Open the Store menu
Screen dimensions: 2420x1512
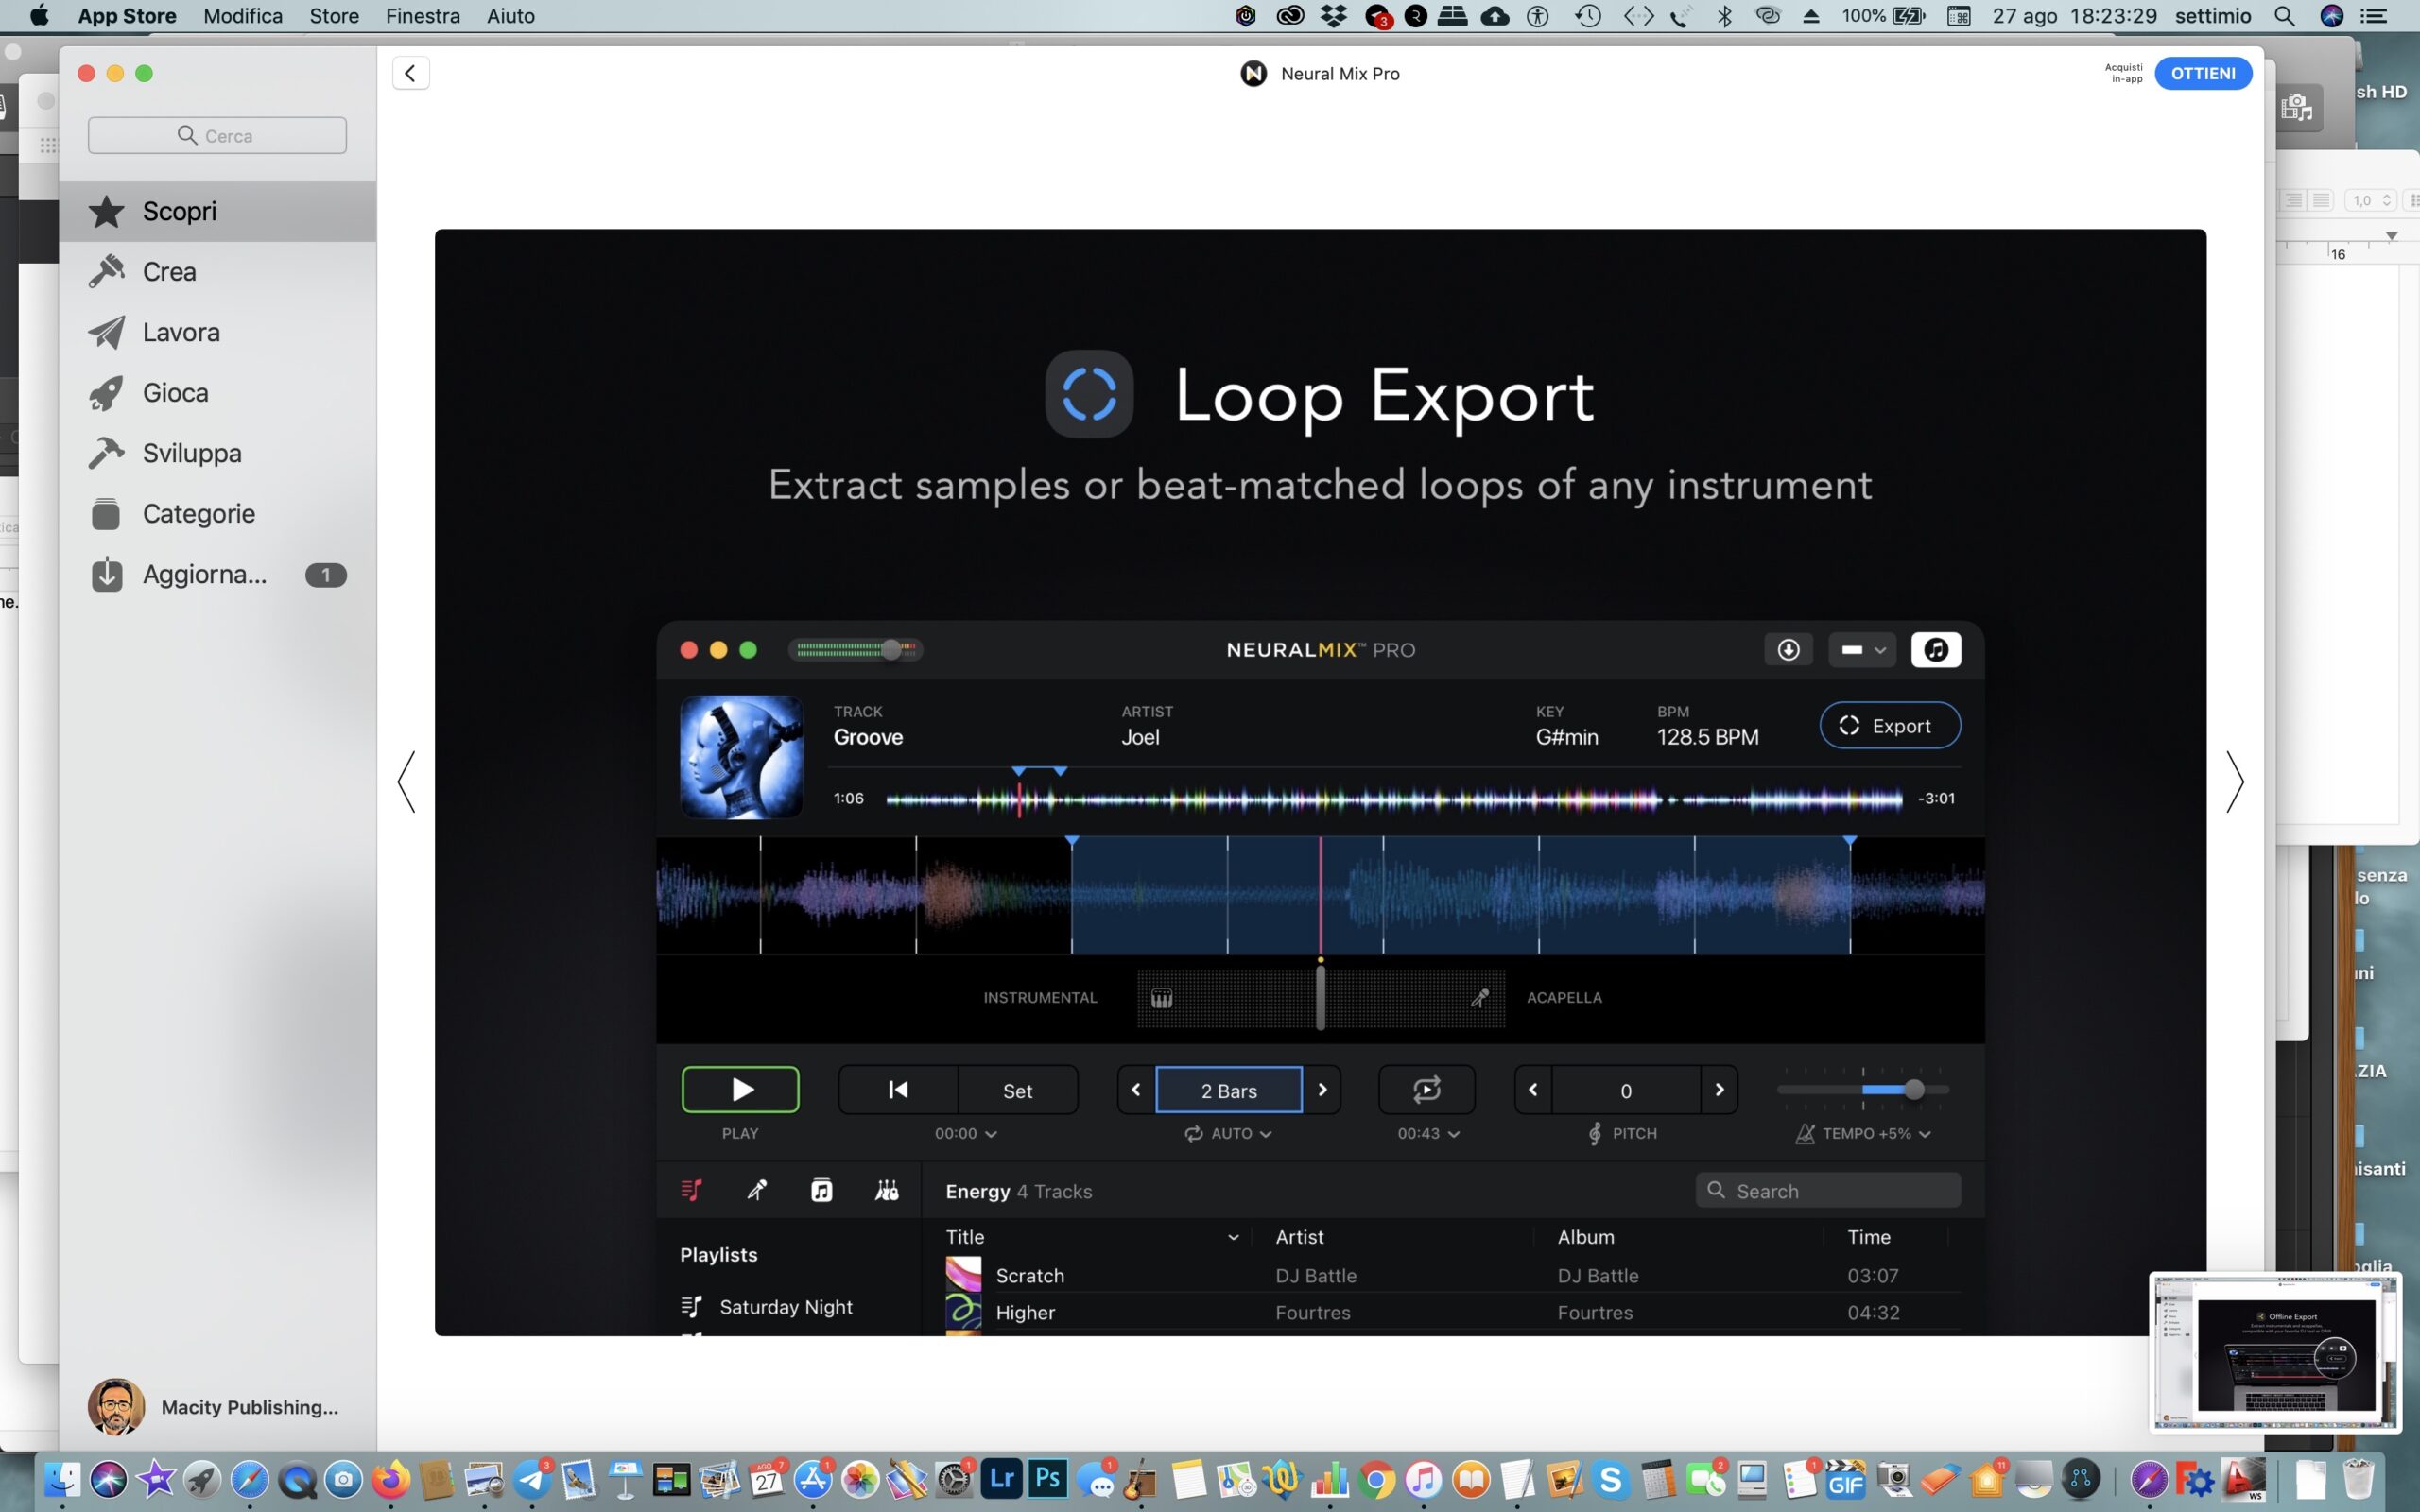pyautogui.click(x=334, y=16)
